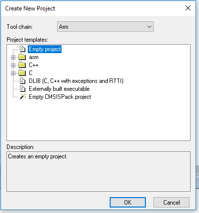The width and height of the screenshot is (199, 213).
Task: Click inside the Description text box
Action: 98,172
